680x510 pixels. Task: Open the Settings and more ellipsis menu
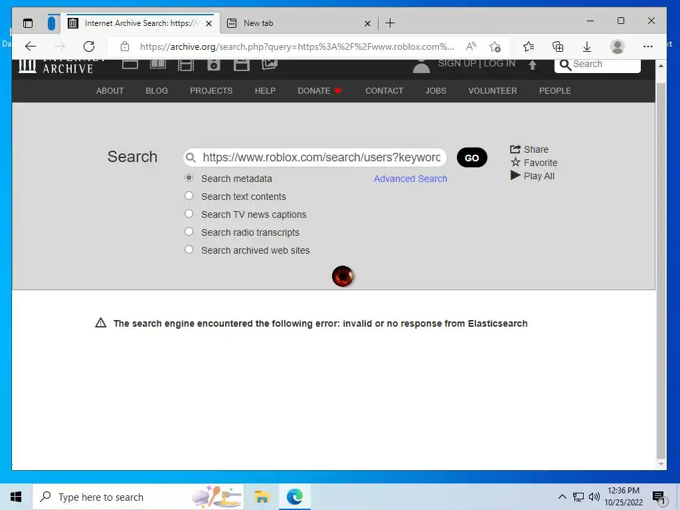pos(648,46)
